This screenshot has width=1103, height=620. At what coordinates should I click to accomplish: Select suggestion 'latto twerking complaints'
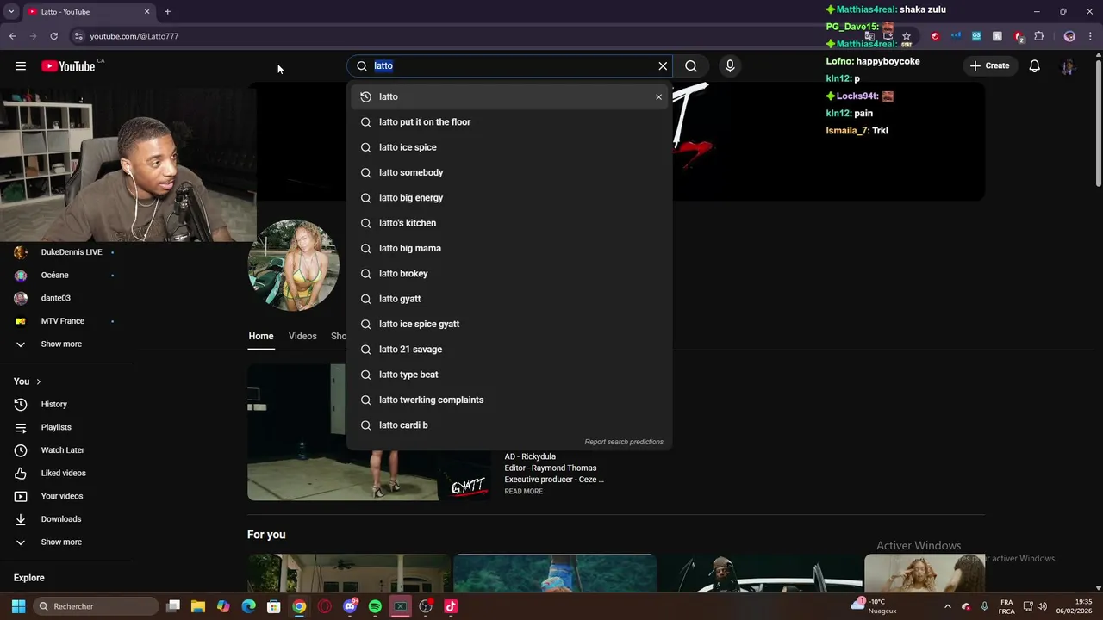[x=509, y=400]
